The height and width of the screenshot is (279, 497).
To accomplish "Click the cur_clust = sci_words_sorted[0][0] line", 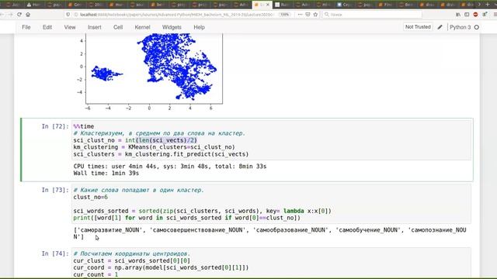I will click(x=131, y=260).
